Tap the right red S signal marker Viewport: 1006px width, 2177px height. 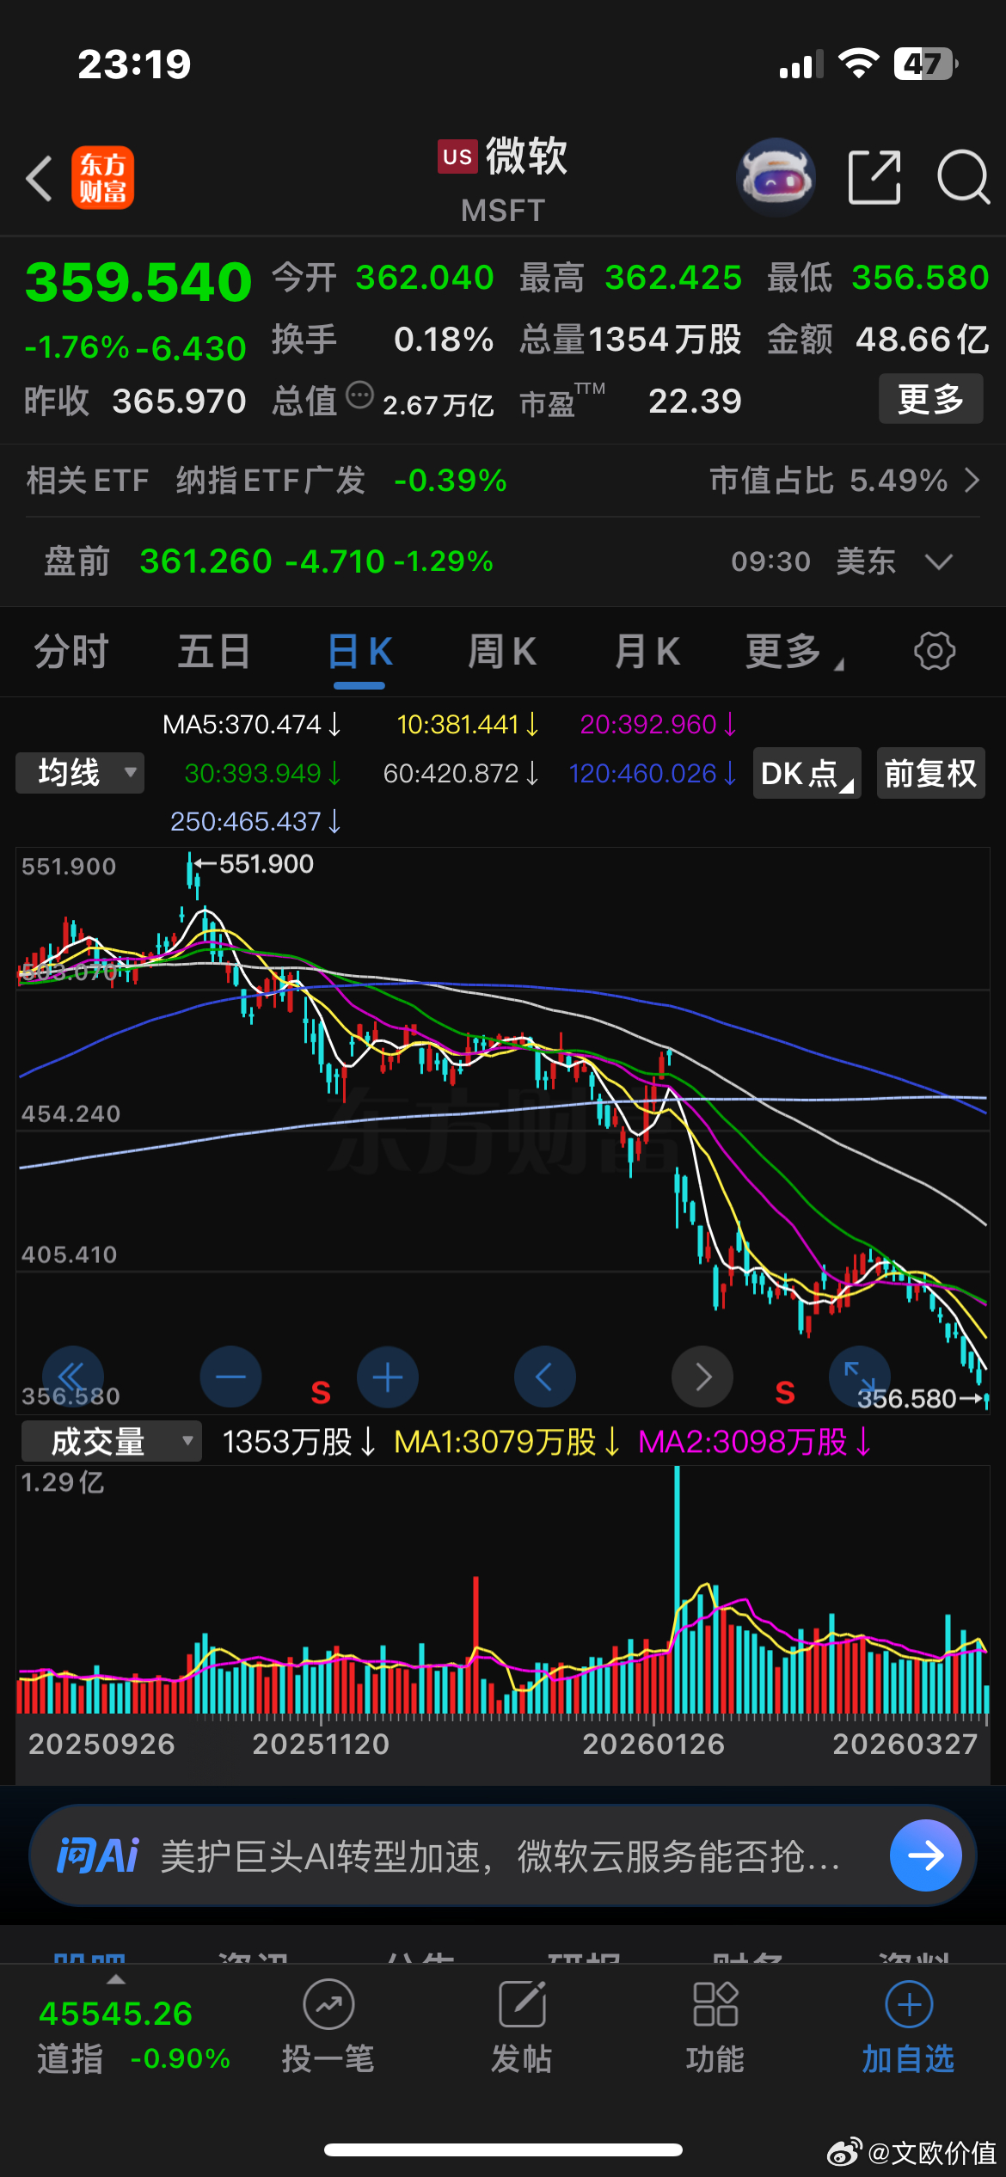[785, 1392]
